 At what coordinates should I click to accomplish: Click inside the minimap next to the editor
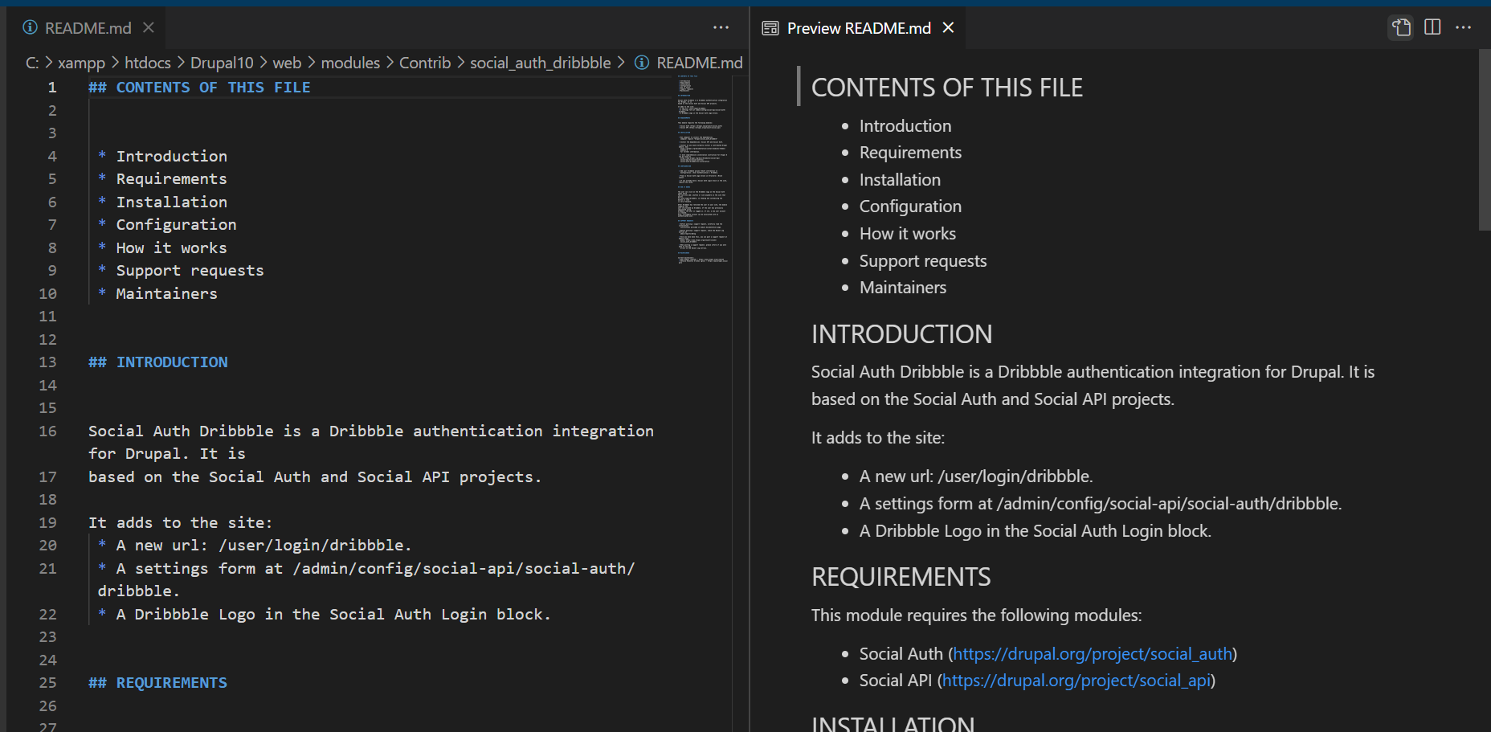703,161
